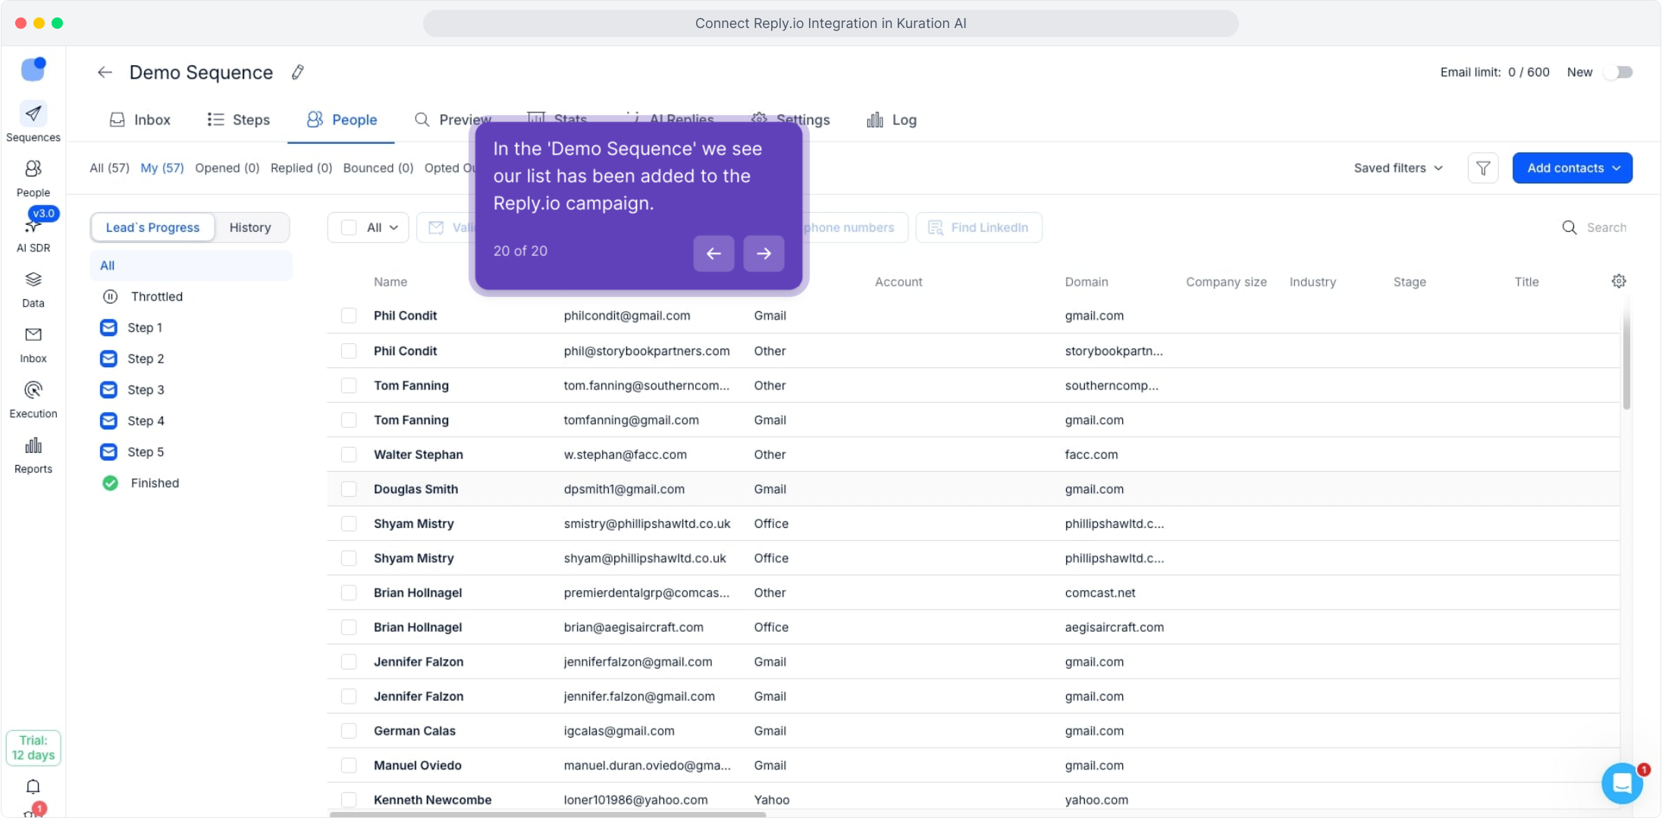
Task: Open table column settings gear
Action: (x=1619, y=281)
